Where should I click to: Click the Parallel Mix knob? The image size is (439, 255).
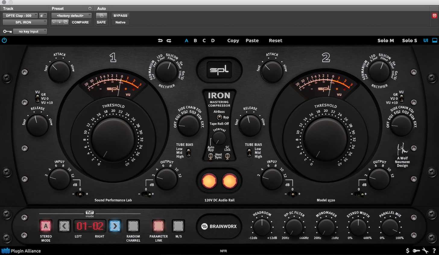coord(390,228)
